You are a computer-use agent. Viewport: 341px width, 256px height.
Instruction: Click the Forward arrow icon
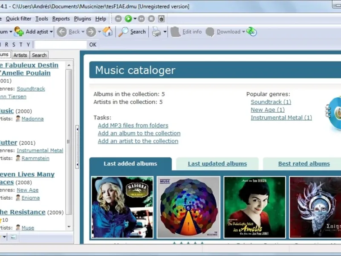91,32
